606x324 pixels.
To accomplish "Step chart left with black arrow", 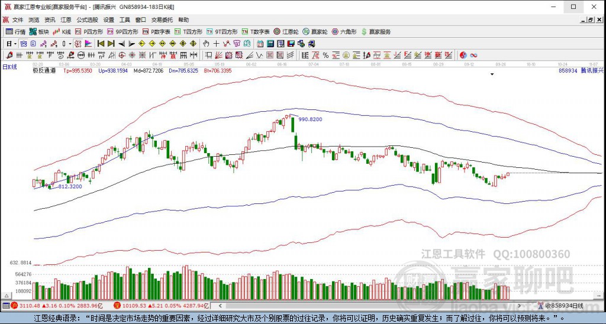I will pyautogui.click(x=122, y=44).
